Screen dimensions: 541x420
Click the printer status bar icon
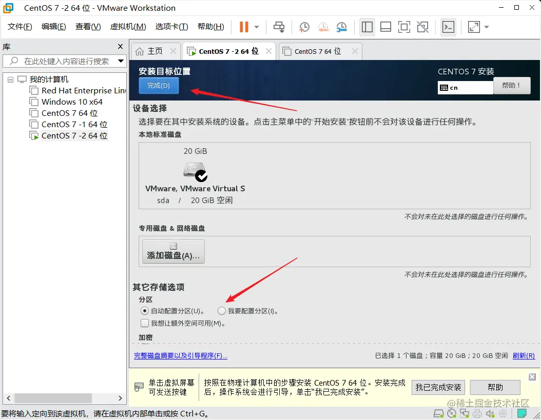click(477, 413)
